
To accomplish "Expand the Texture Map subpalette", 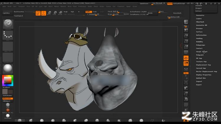I will [201, 62].
